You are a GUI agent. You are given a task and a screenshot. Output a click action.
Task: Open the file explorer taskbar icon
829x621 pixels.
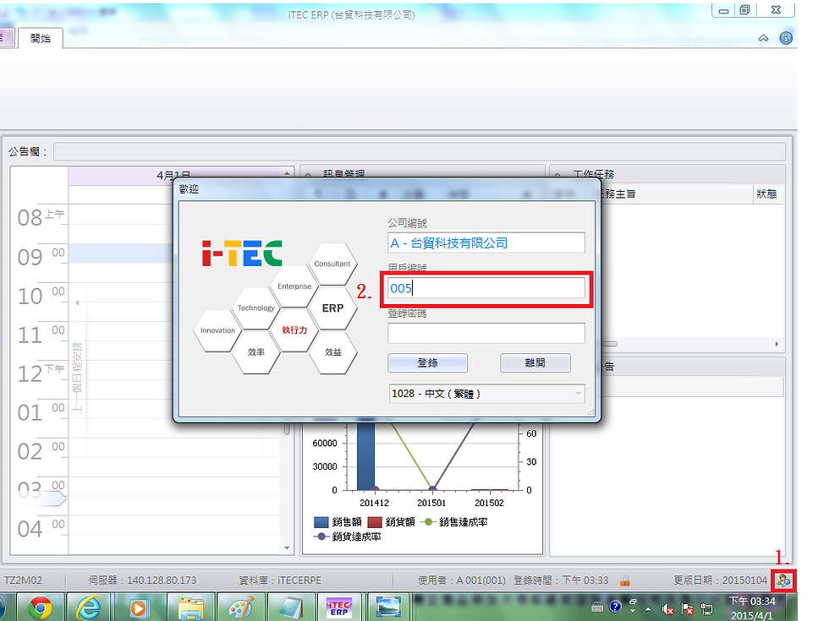point(190,607)
